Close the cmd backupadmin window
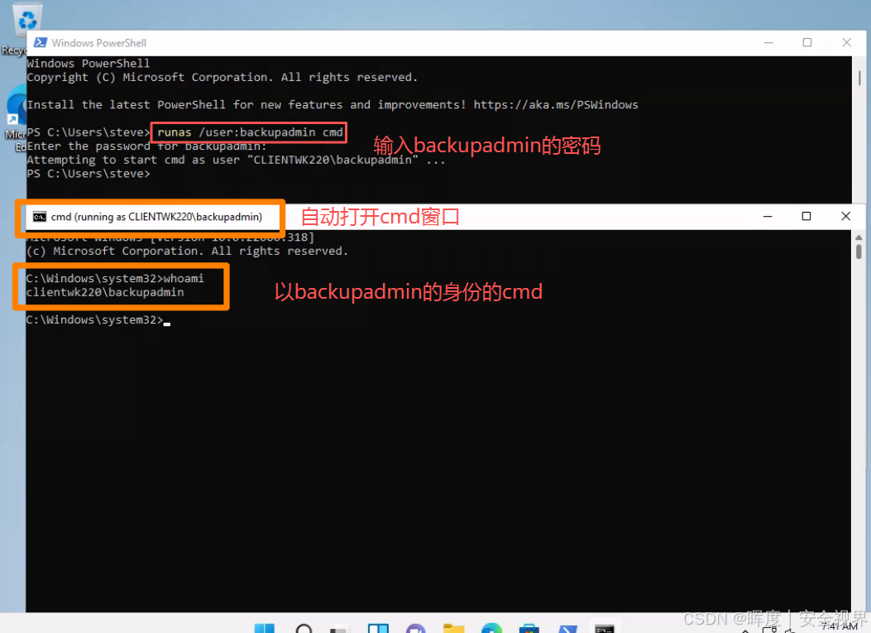Image resolution: width=871 pixels, height=633 pixels. [x=845, y=216]
